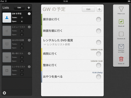Check off the おやつを食べる task
Image resolution: width=131 pixels, height=98 pixels.
(x=99, y=77)
